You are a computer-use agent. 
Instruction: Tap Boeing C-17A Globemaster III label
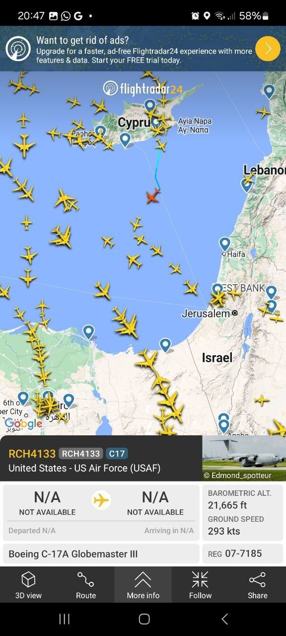[73, 554]
